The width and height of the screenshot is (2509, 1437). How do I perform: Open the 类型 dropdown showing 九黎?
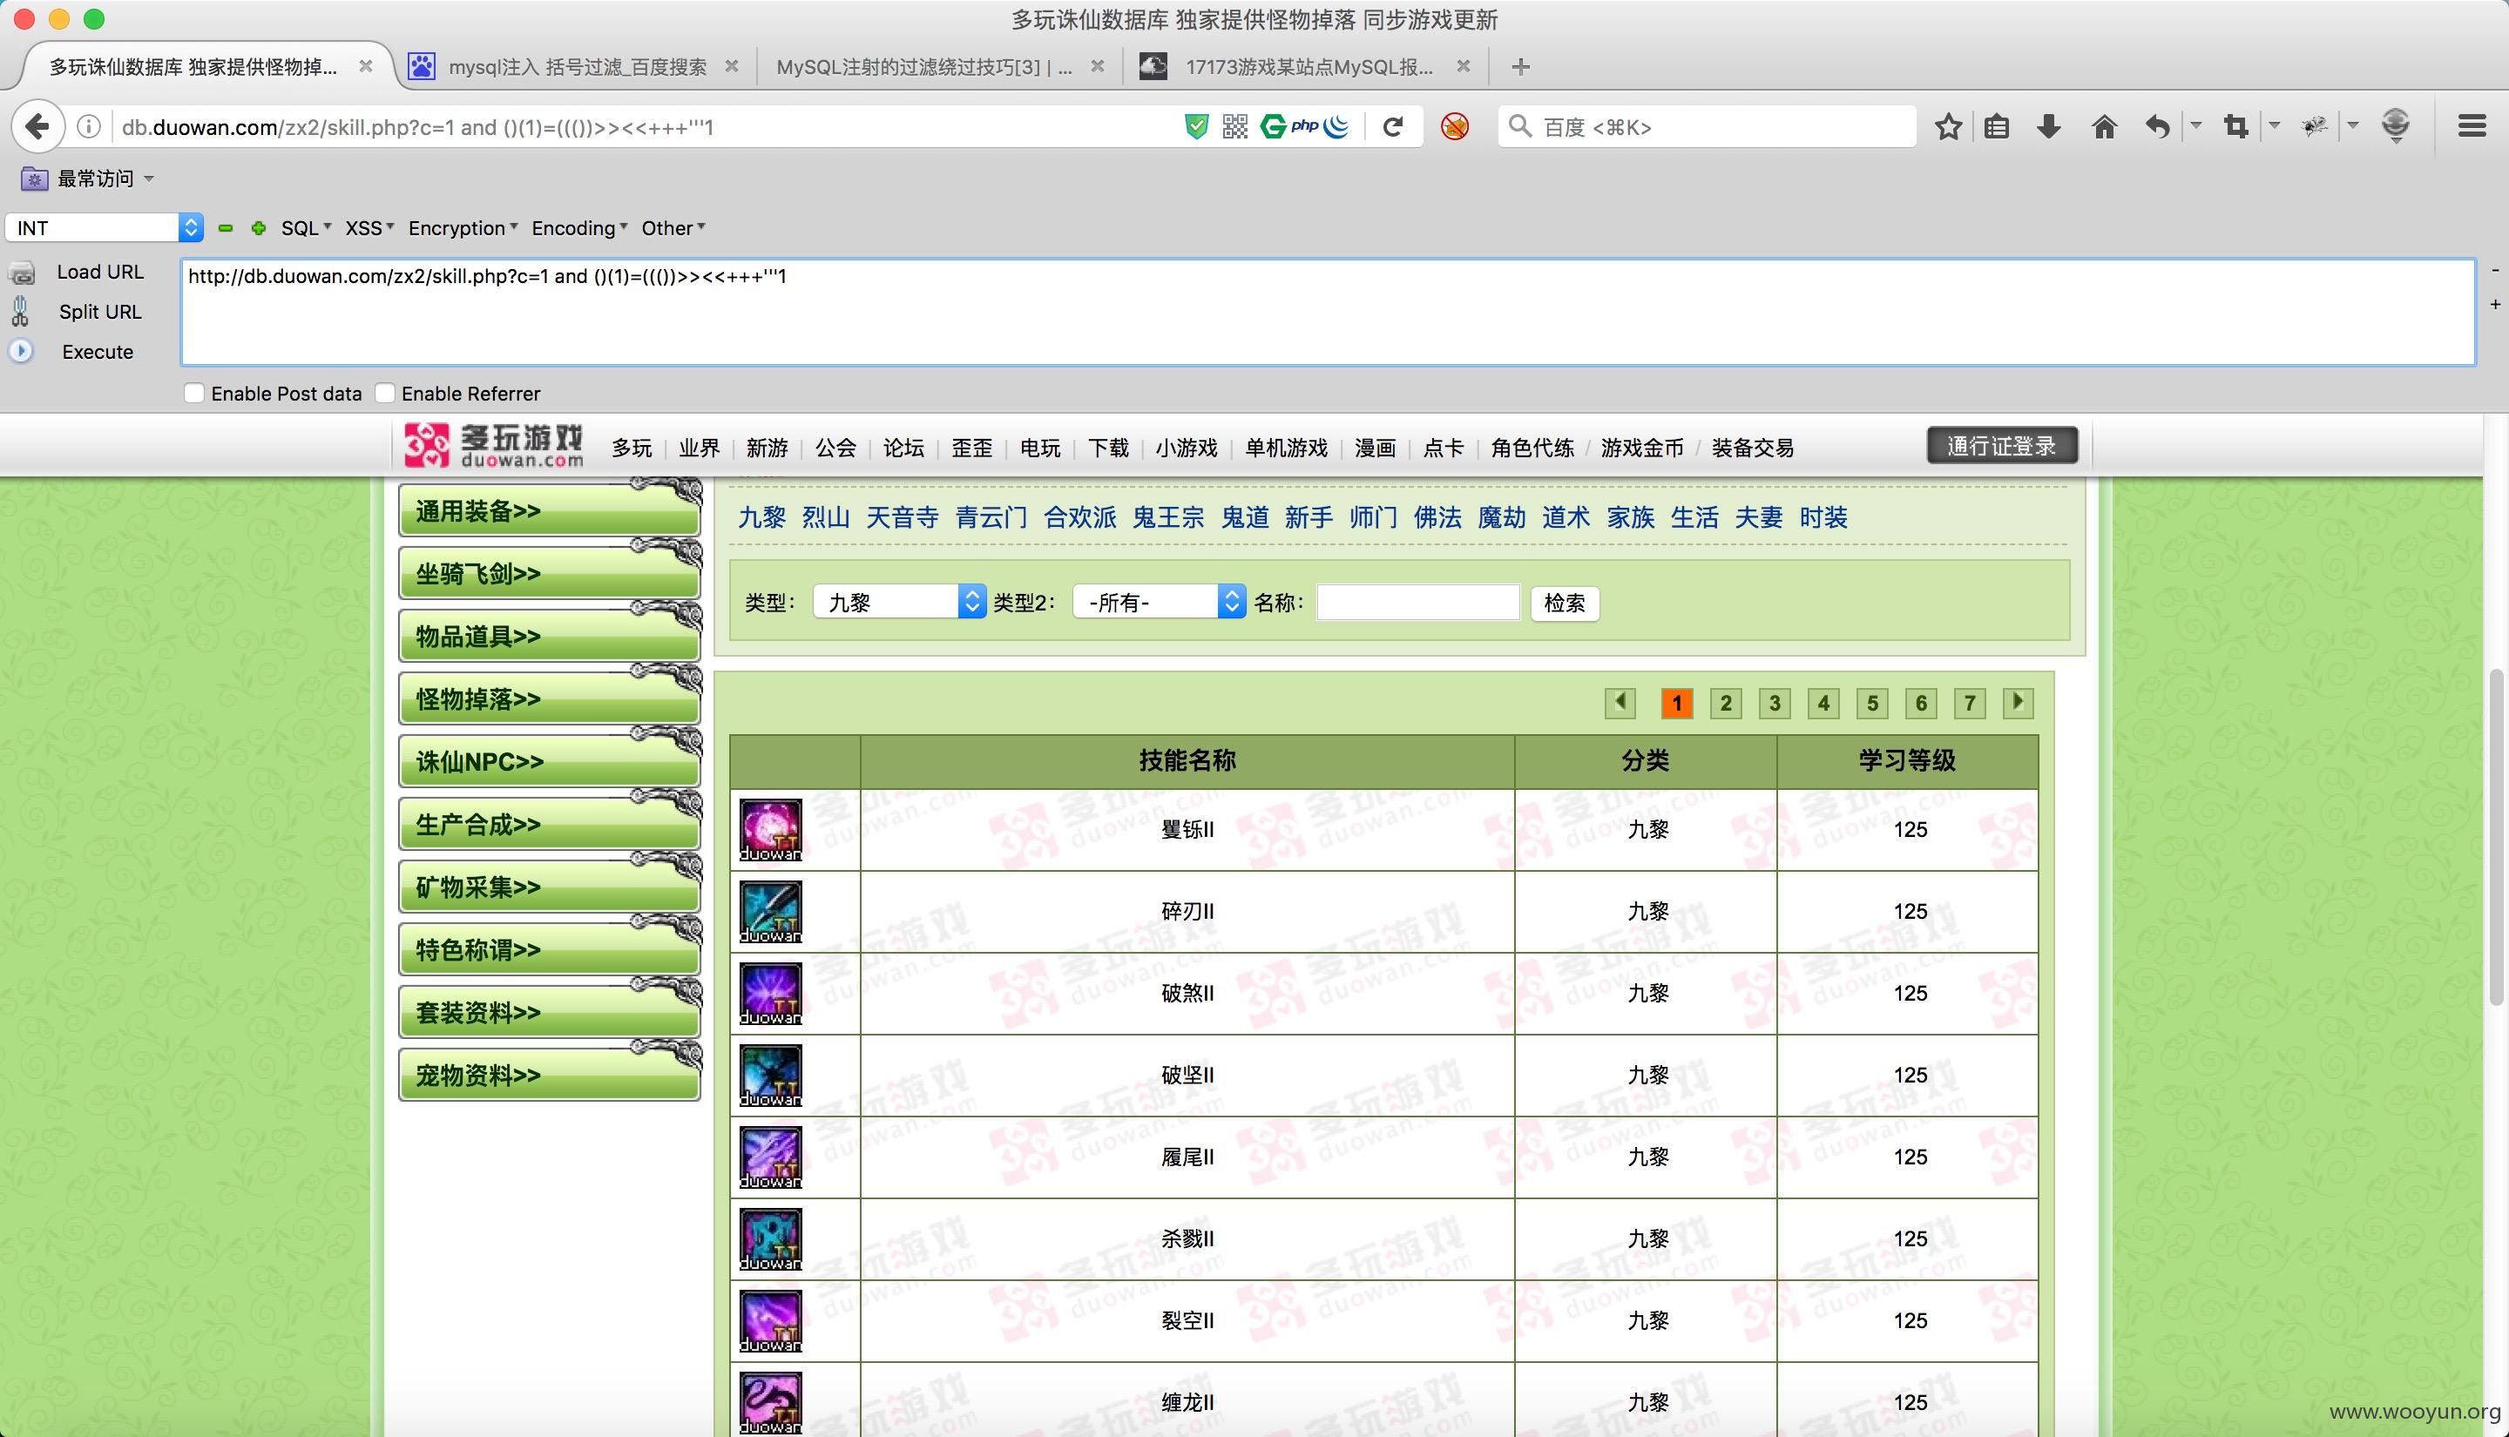(899, 602)
